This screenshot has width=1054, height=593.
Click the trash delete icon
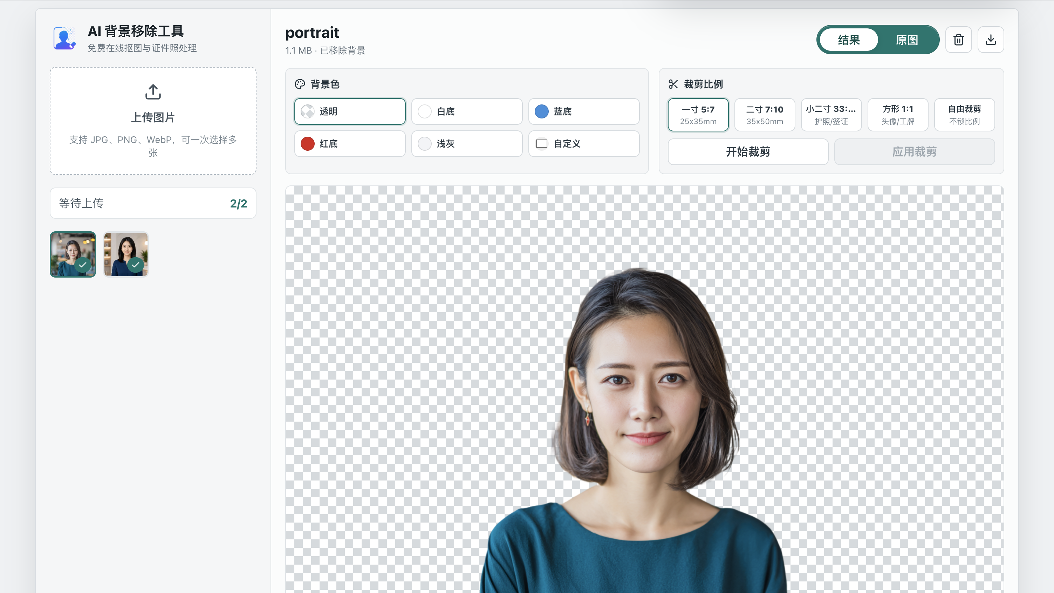958,40
